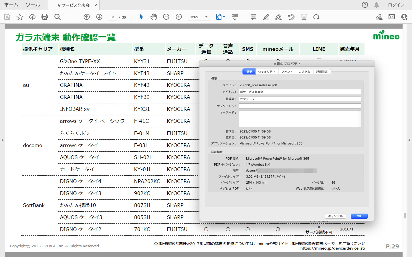Go to previous page with up arrow
412x257 pixels.
(87, 17)
